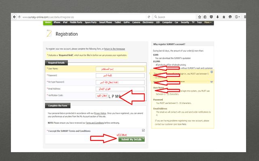259x161 pixels.
Task: Open the downloads arrow icon
Action: tap(218, 17)
